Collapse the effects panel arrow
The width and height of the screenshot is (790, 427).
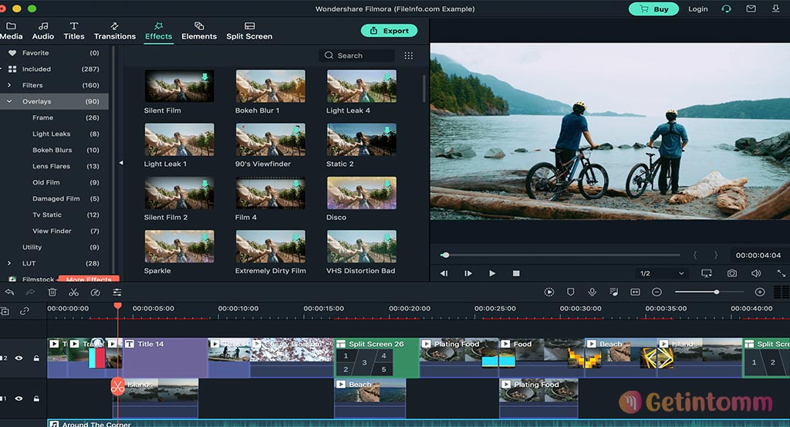[121, 163]
